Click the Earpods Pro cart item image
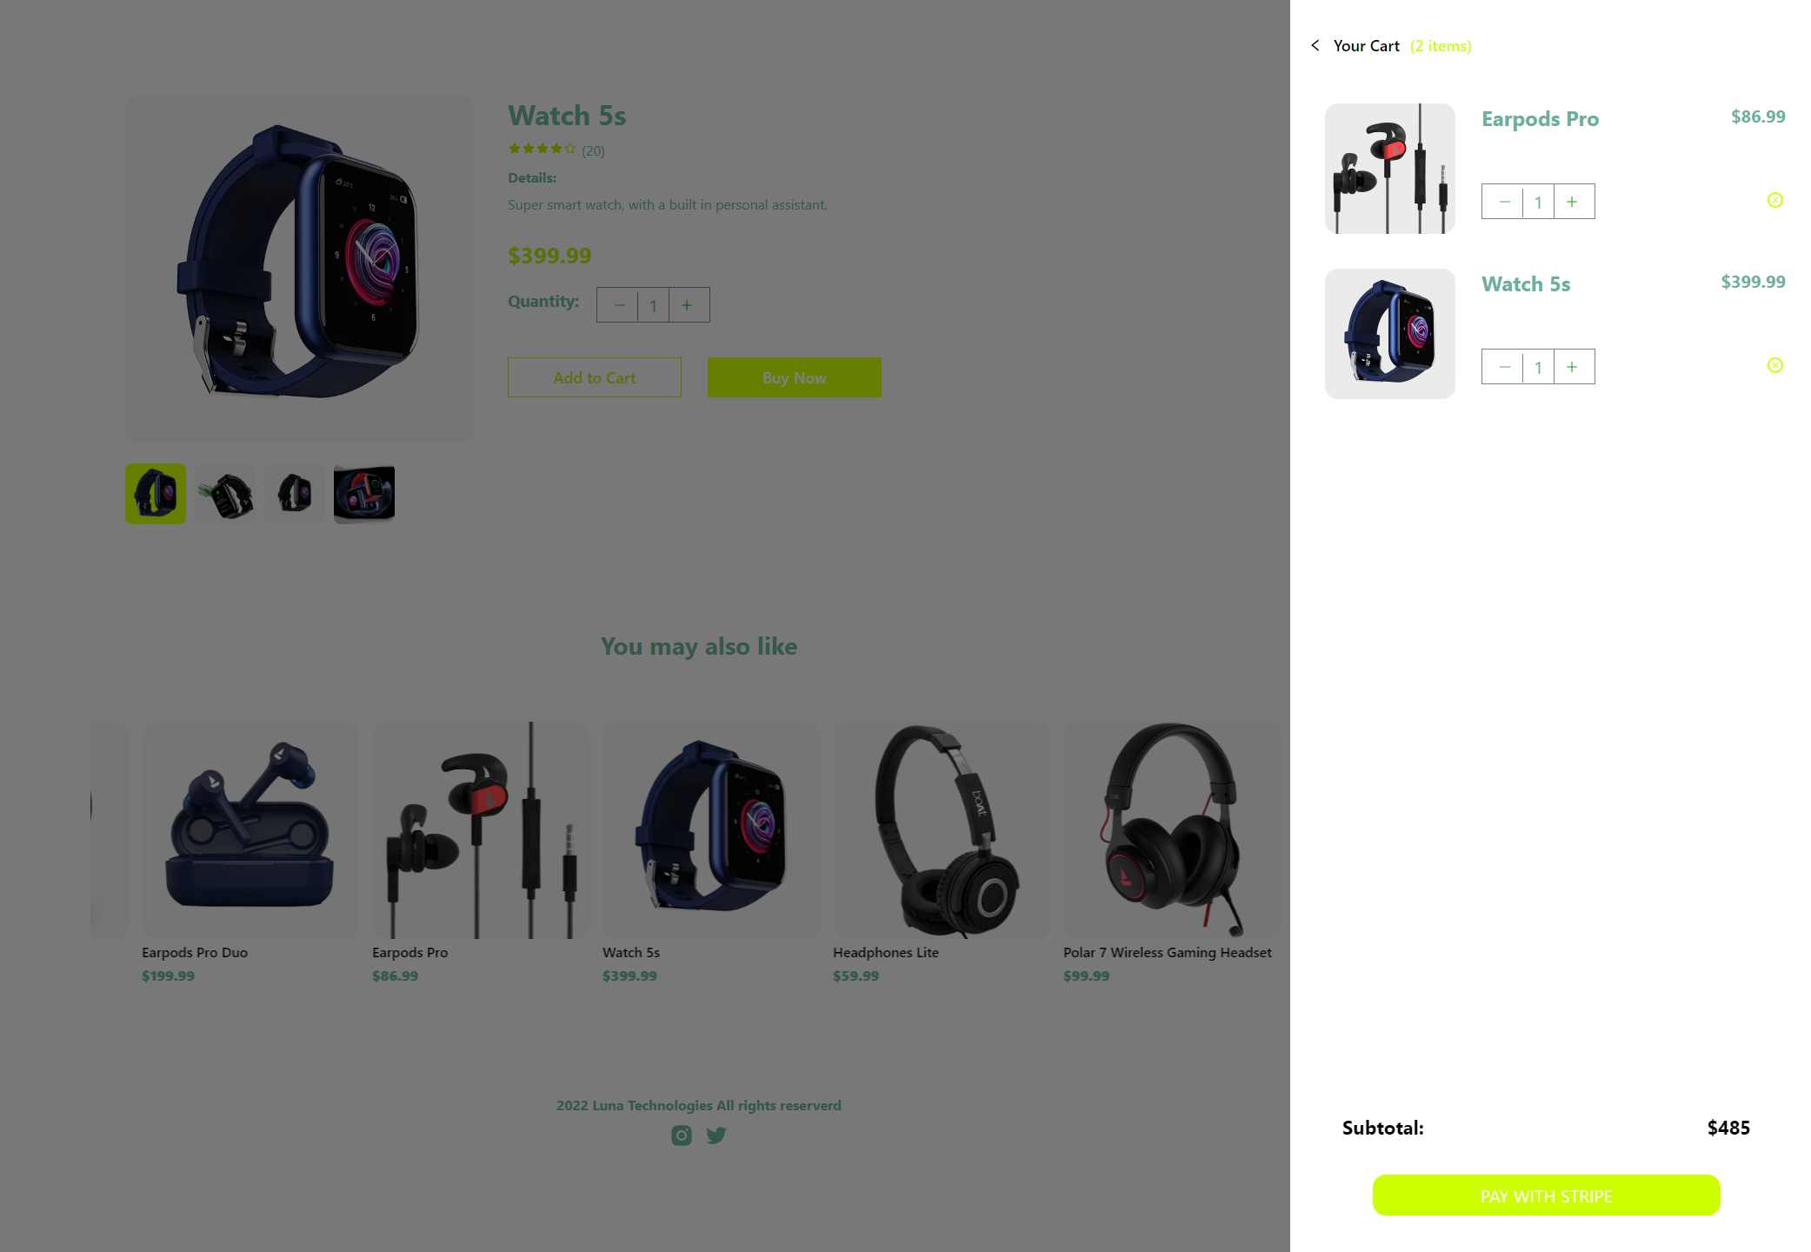 coord(1390,169)
